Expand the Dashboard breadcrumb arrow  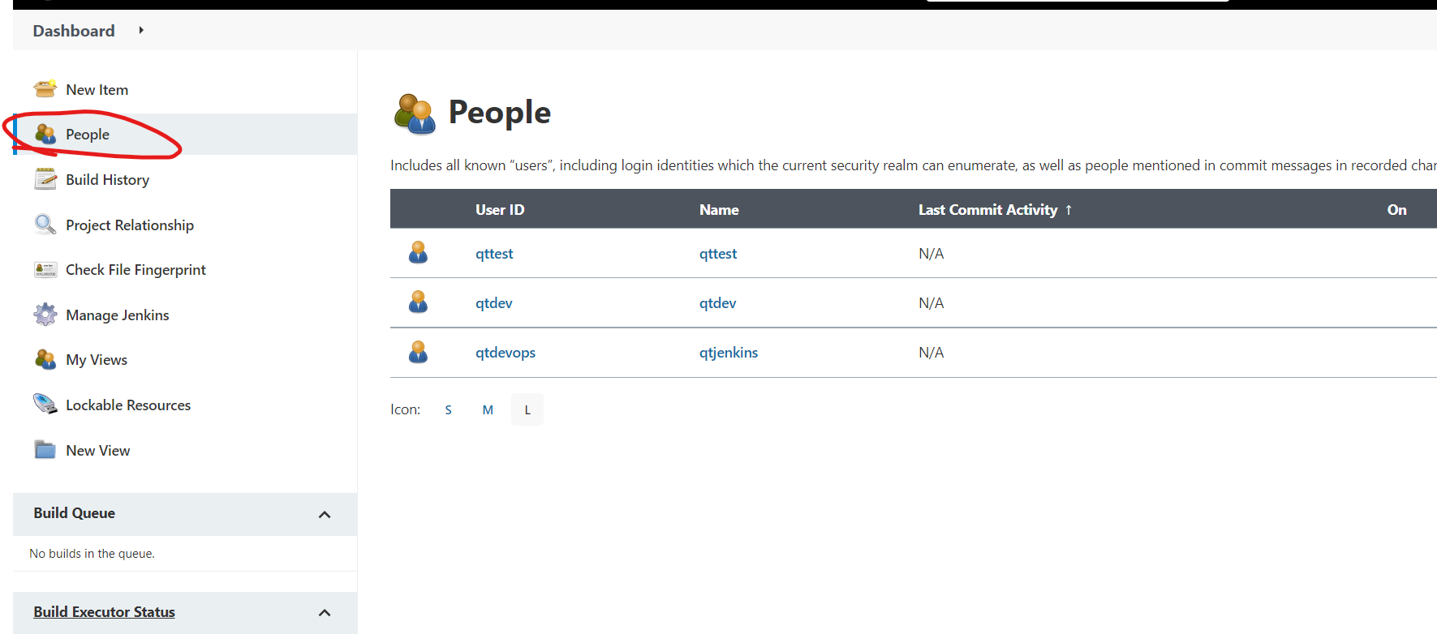141,30
